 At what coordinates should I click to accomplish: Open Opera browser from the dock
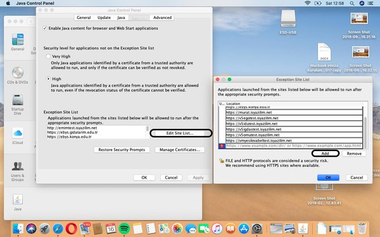pos(71,228)
